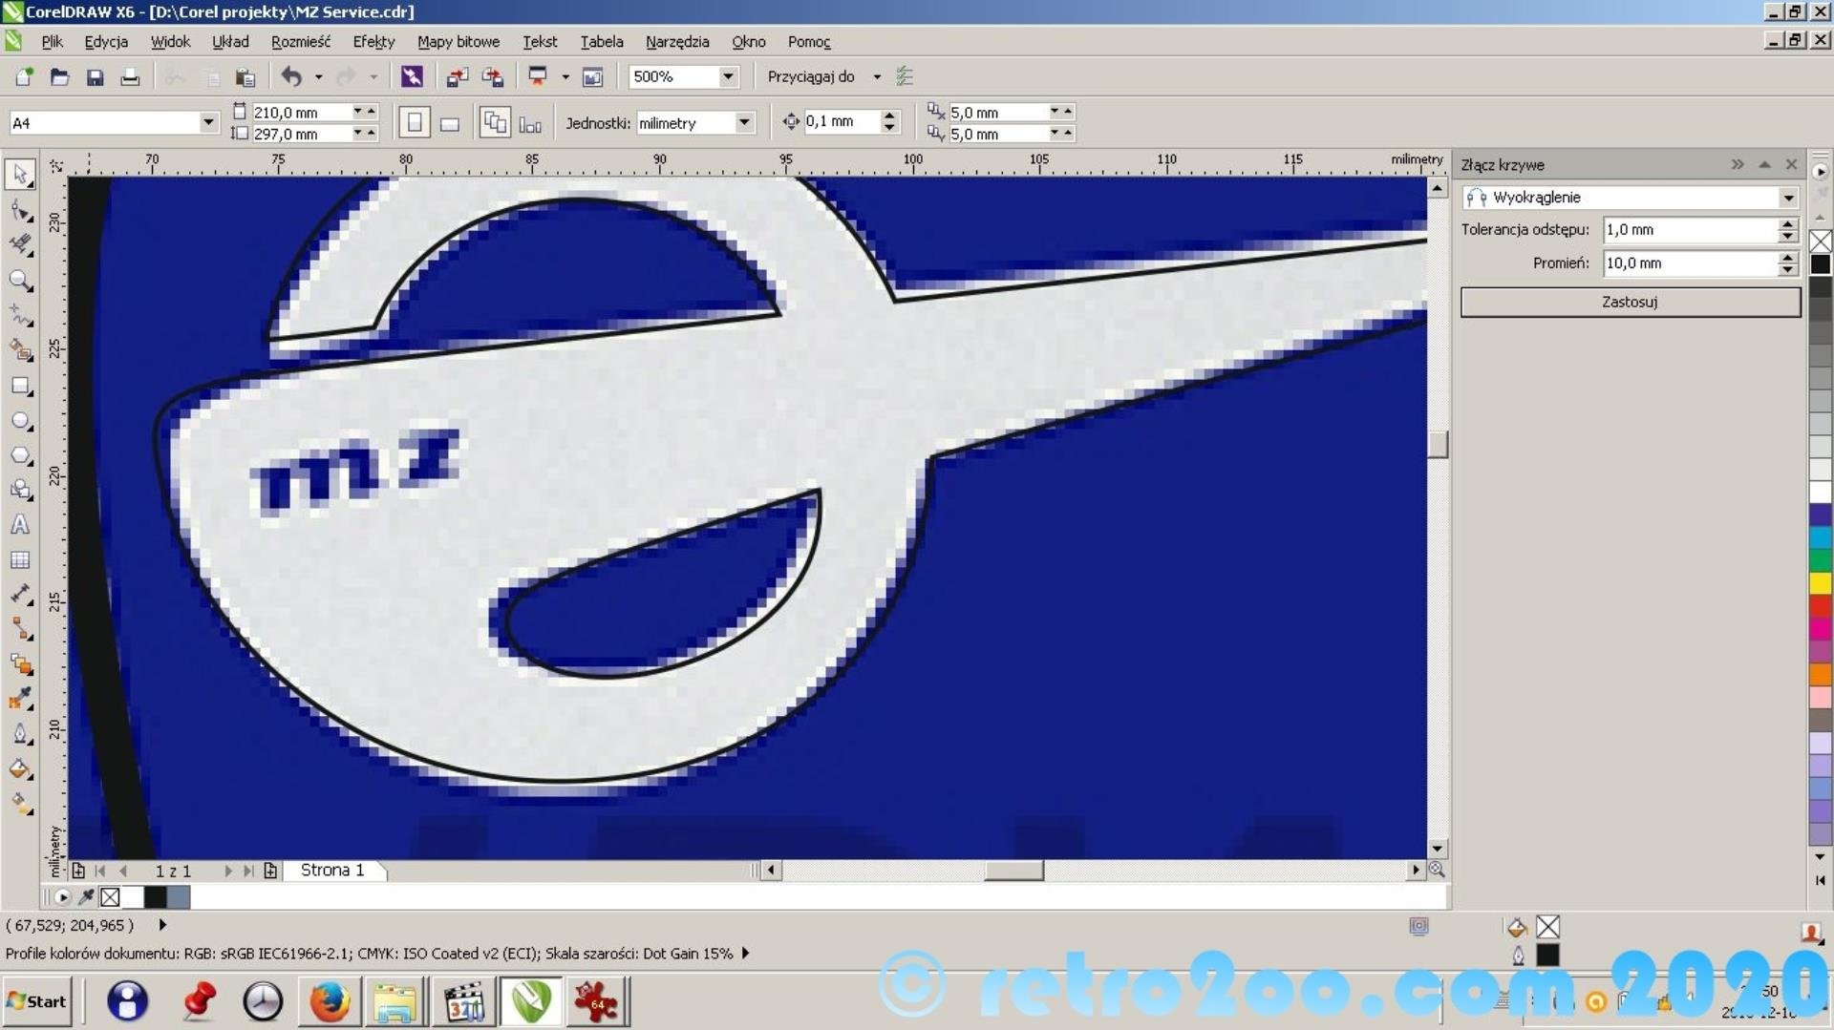Click the Save icon in the toolbar
The width and height of the screenshot is (1834, 1030).
click(x=95, y=77)
